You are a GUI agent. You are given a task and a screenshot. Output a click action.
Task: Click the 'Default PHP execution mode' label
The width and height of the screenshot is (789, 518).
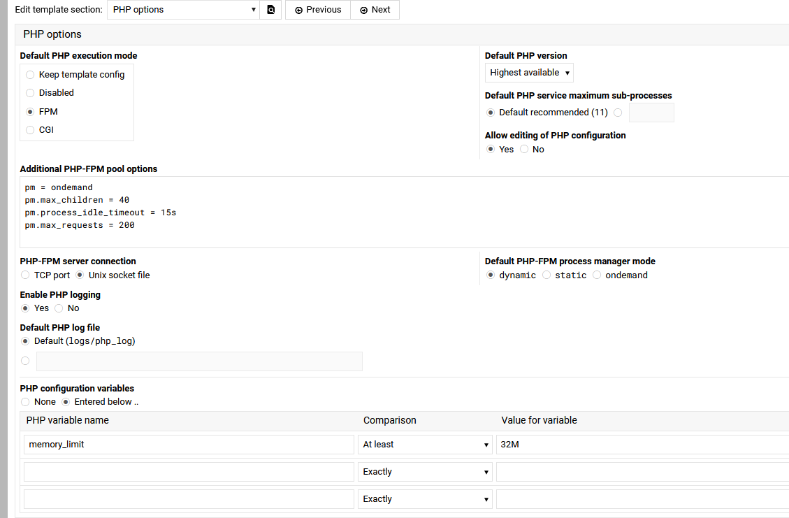click(x=78, y=55)
